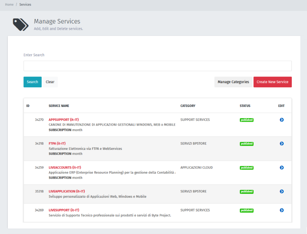Select ID cell 34269
This screenshot has width=307, height=234.
[39, 210]
